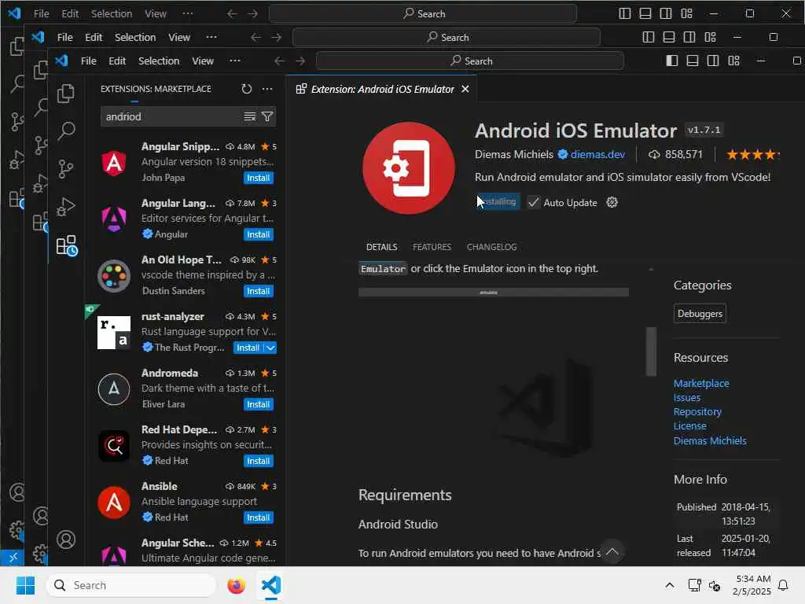Open View menu in front window
This screenshot has width=805, height=604.
pyautogui.click(x=203, y=61)
